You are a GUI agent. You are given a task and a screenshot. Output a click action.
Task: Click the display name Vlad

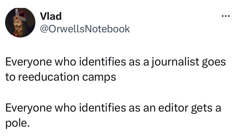click(x=51, y=16)
